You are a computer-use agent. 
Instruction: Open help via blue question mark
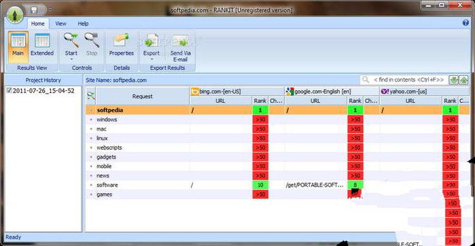465,22
